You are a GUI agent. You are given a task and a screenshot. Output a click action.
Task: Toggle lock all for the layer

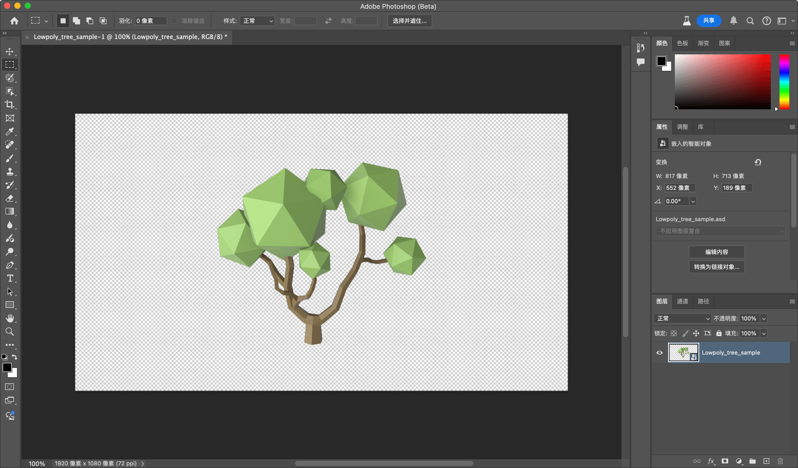click(x=718, y=333)
